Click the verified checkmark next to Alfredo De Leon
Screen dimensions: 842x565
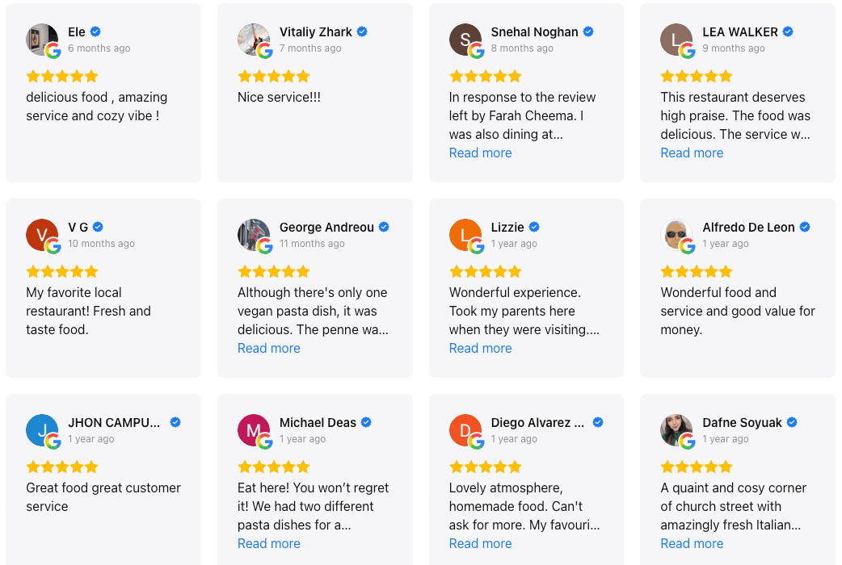tap(805, 227)
